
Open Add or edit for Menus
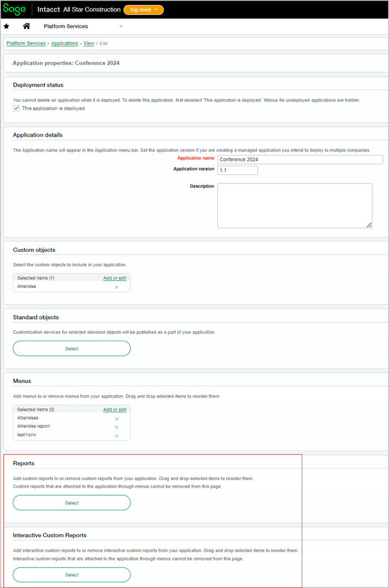[x=115, y=409]
